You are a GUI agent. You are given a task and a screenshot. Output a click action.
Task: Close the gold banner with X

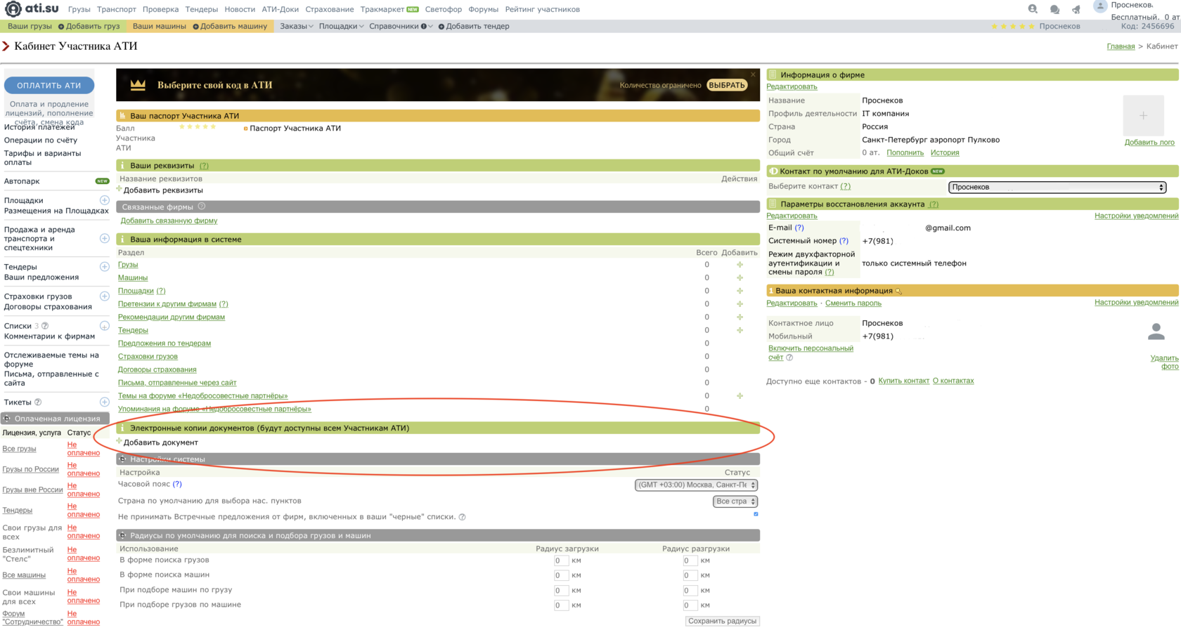click(753, 74)
